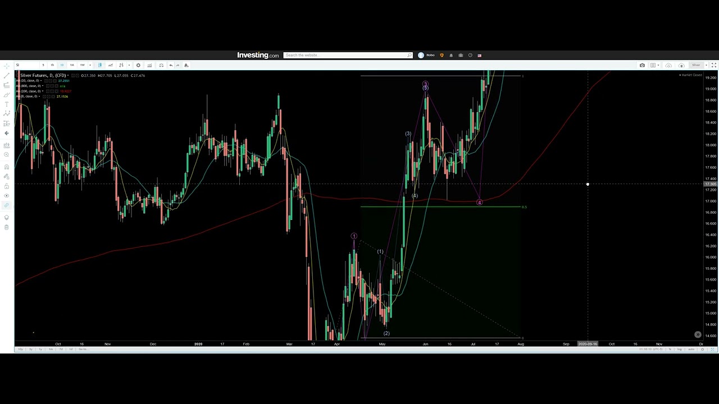Remove drawings with trash icon

click(x=6, y=227)
